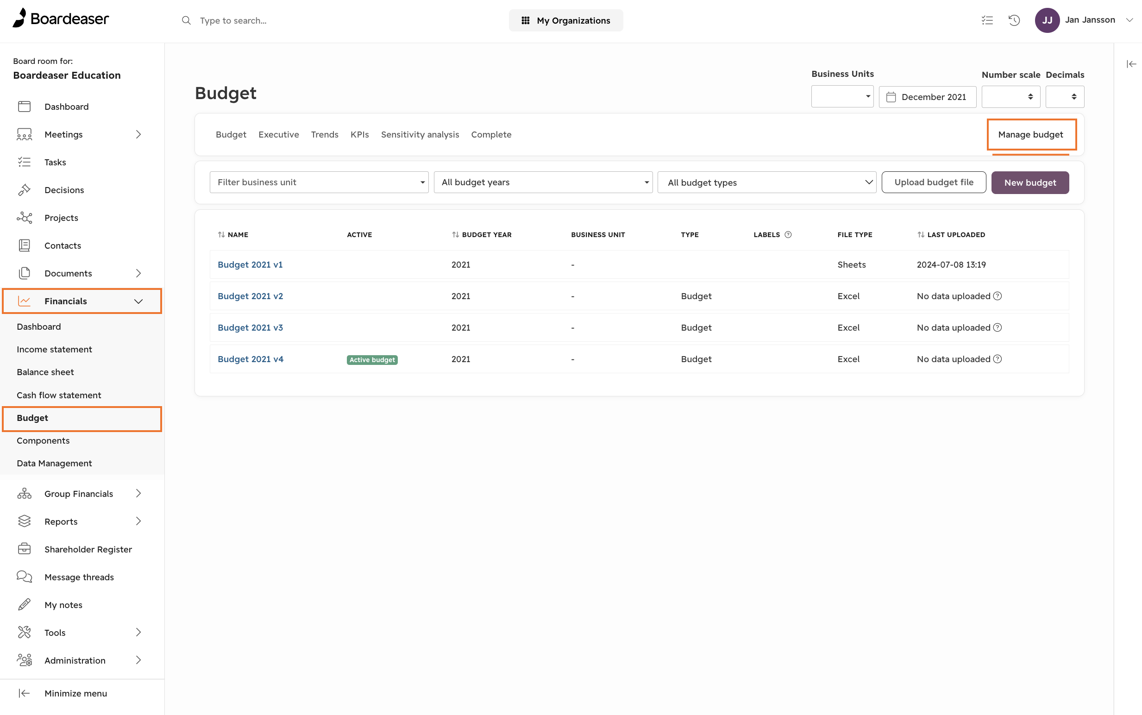
Task: Expand the Tools submenu chevron
Action: tap(138, 632)
